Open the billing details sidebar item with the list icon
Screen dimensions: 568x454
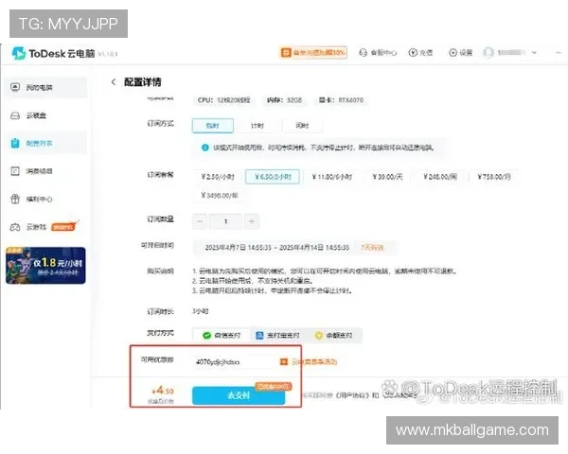click(46, 171)
